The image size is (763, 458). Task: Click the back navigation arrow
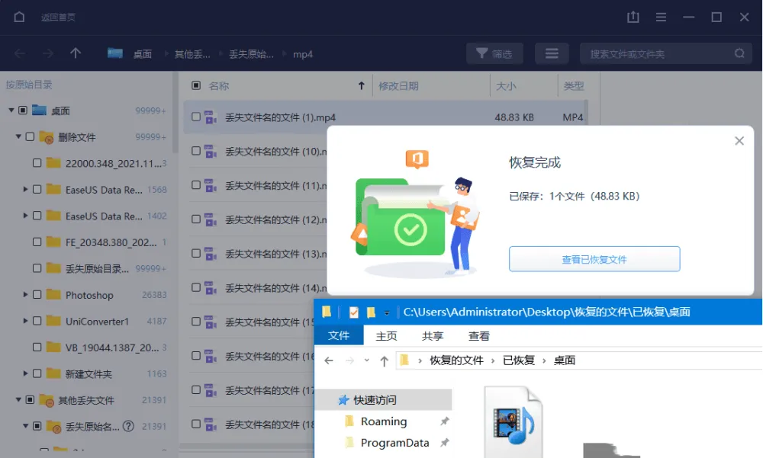[x=19, y=53]
